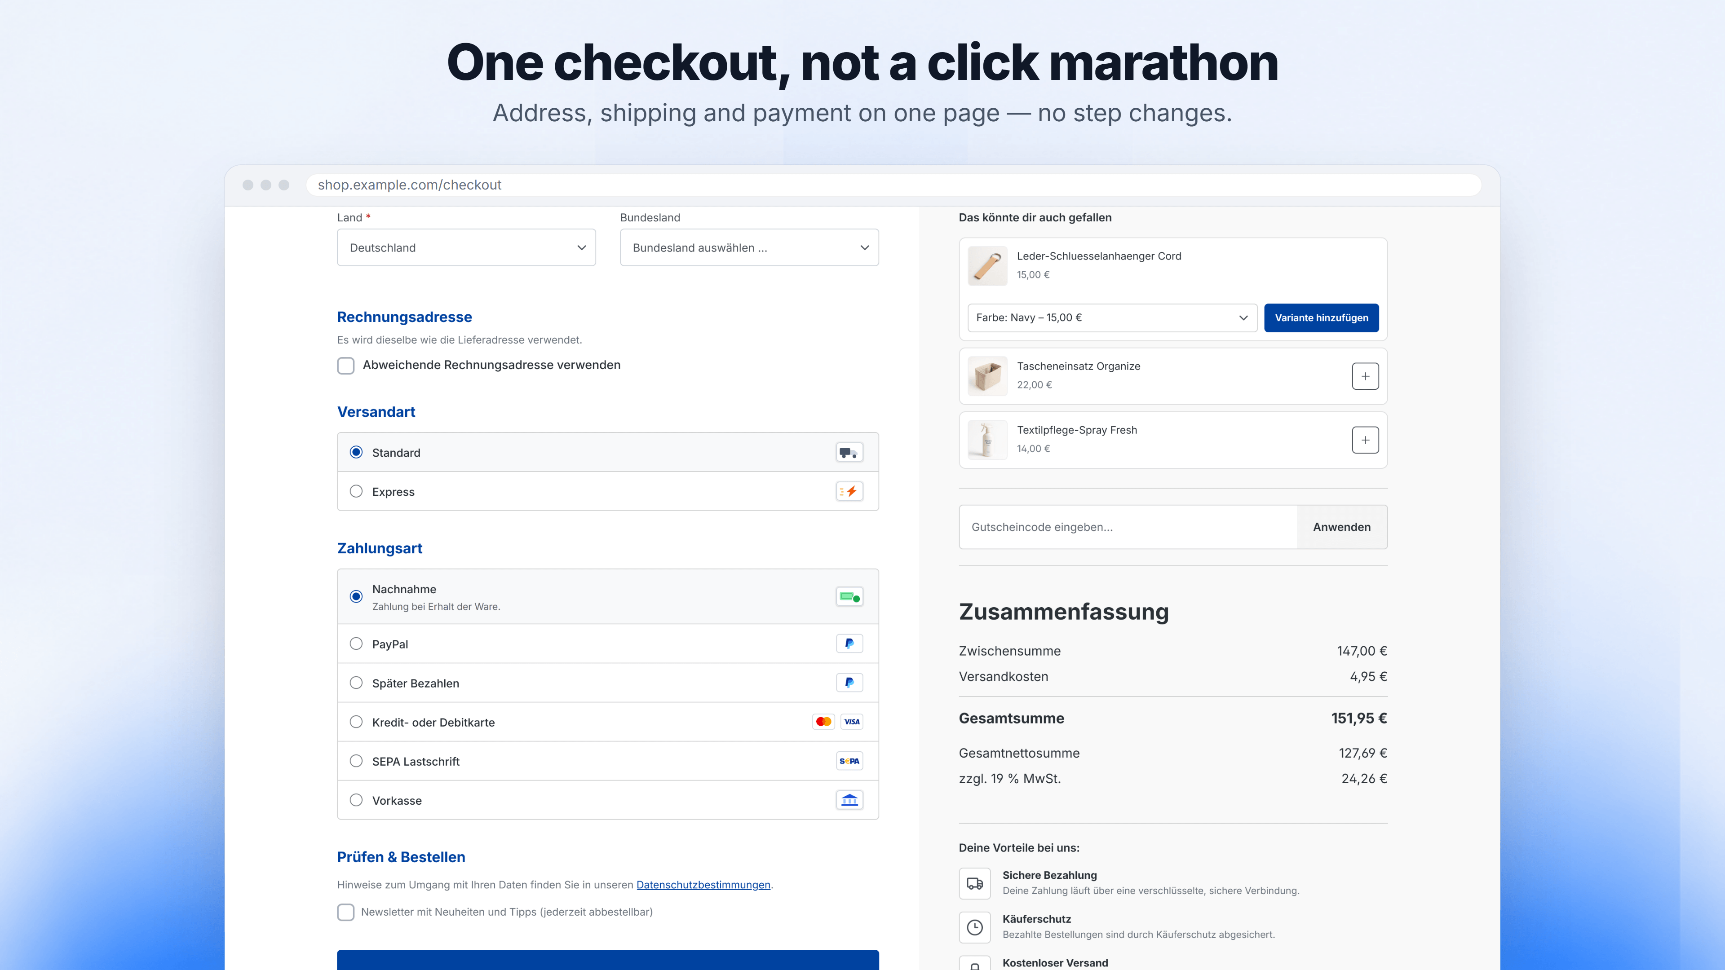This screenshot has width=1725, height=970.
Task: Click the Versandart heading
Action: pyautogui.click(x=376, y=412)
